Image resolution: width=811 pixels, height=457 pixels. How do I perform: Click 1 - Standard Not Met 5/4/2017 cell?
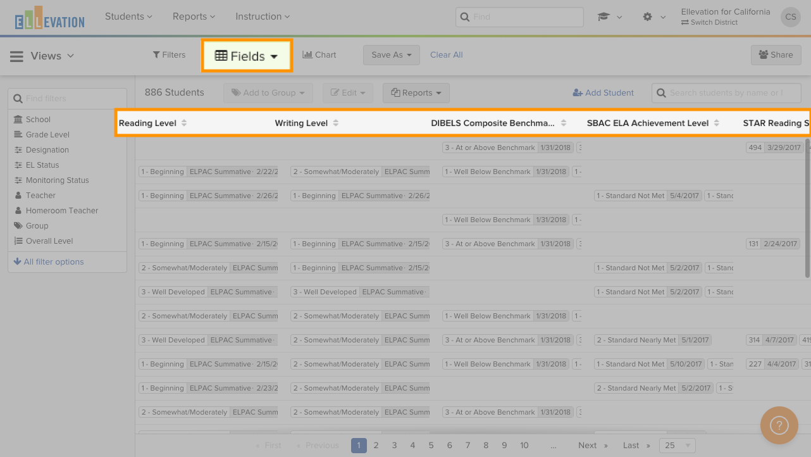tap(648, 196)
